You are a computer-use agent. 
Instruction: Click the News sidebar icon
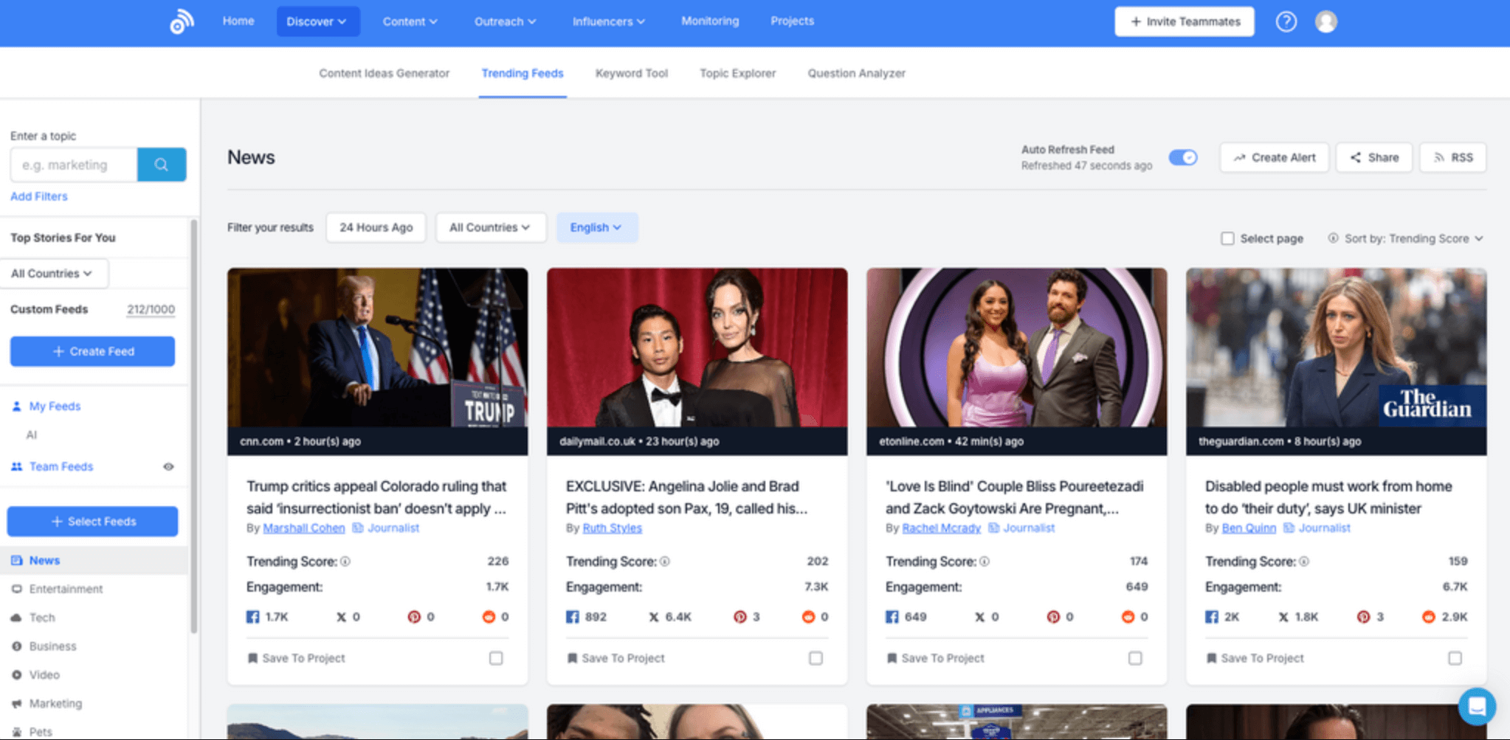tap(17, 560)
